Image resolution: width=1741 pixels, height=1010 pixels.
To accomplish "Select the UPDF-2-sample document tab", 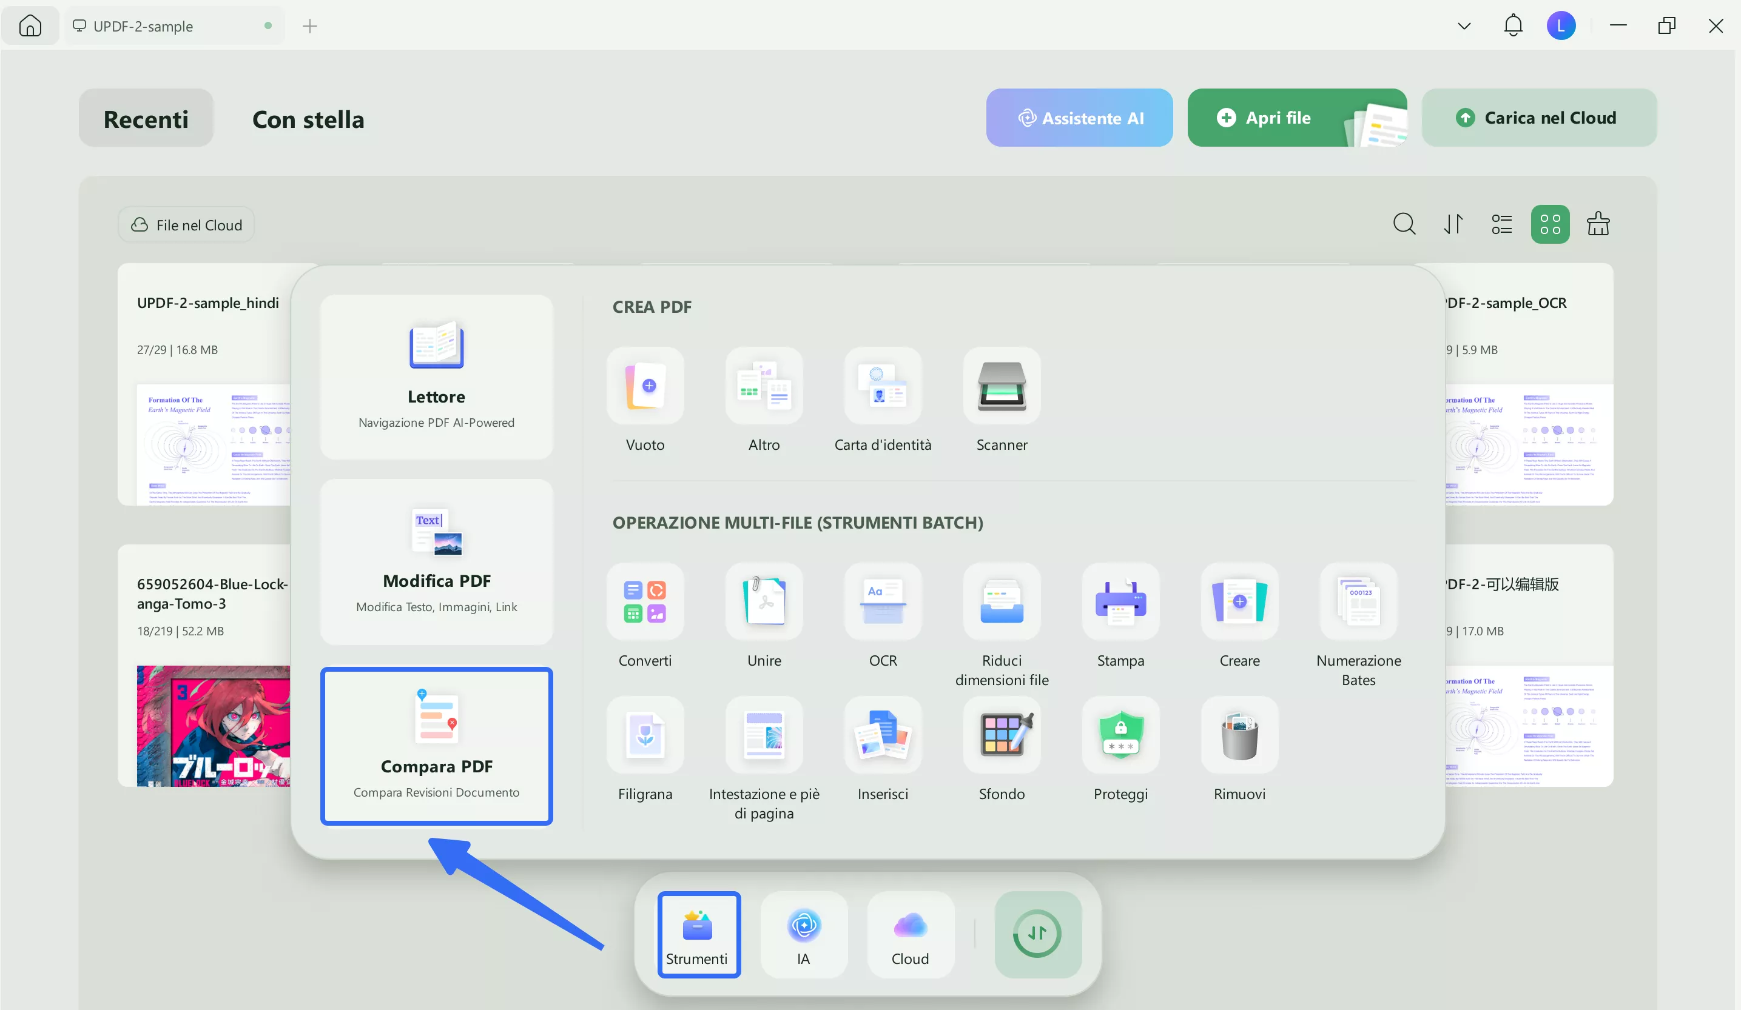I will 143,26.
